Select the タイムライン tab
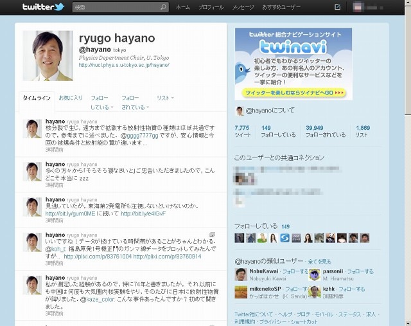 (37, 98)
